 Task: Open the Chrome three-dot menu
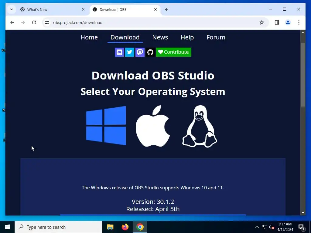click(x=299, y=22)
